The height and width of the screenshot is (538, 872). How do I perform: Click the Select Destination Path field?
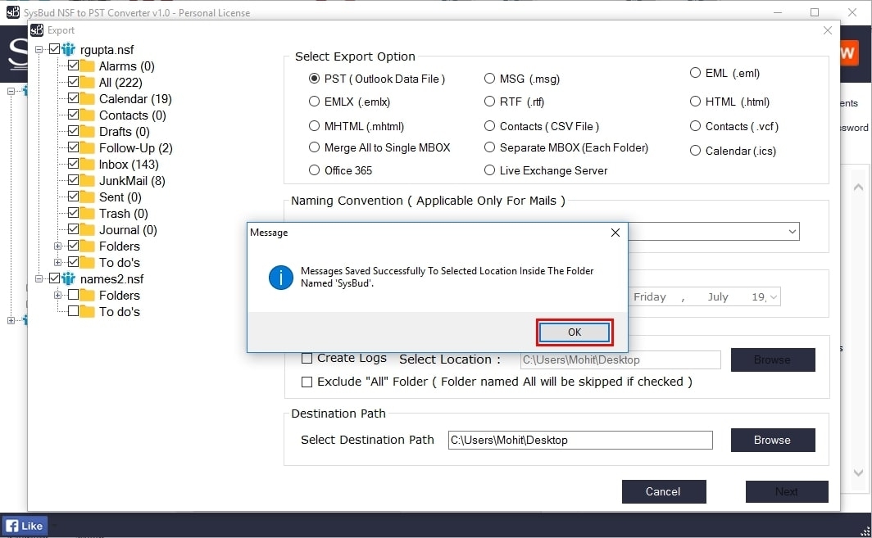coord(580,440)
